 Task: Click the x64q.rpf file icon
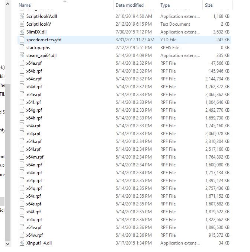(22, 188)
